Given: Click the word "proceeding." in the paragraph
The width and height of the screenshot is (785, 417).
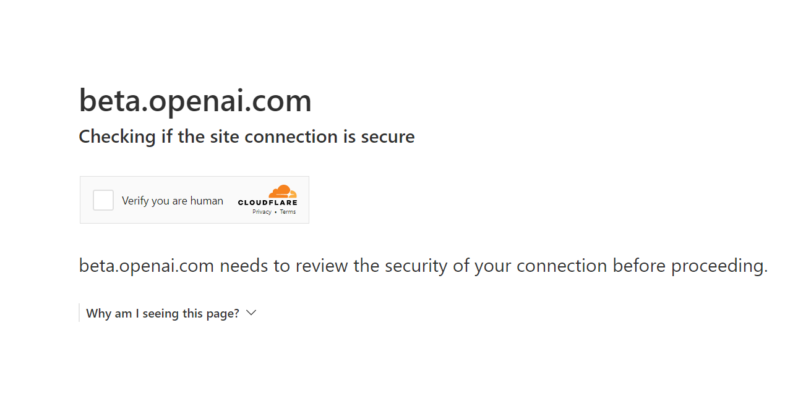Looking at the screenshot, I should point(719,266).
